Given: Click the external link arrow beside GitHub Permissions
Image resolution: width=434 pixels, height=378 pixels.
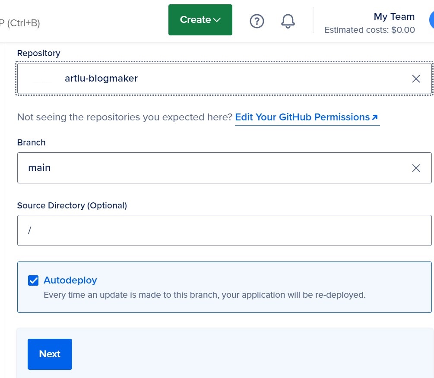Looking at the screenshot, I should 375,117.
